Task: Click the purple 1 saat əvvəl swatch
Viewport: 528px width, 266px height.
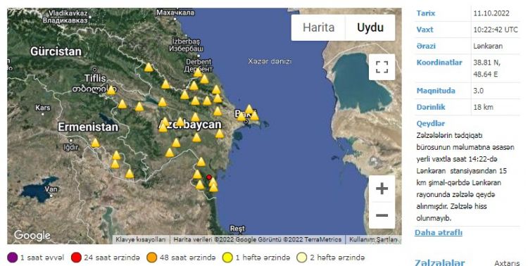Action: point(12,258)
